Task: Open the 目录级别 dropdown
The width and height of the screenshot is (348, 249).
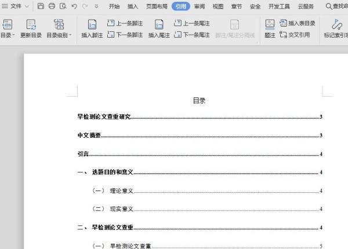Action: (59, 29)
